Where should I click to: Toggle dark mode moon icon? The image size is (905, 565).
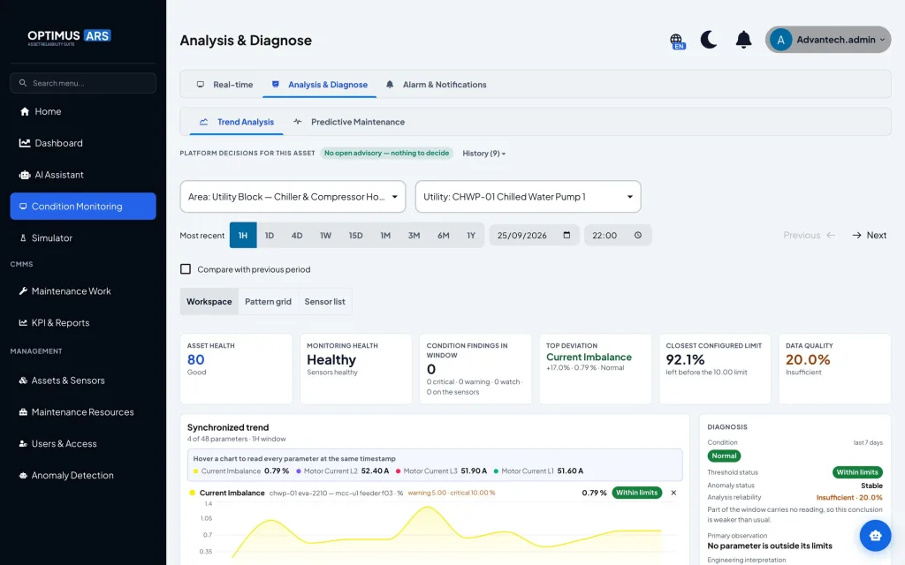[709, 40]
